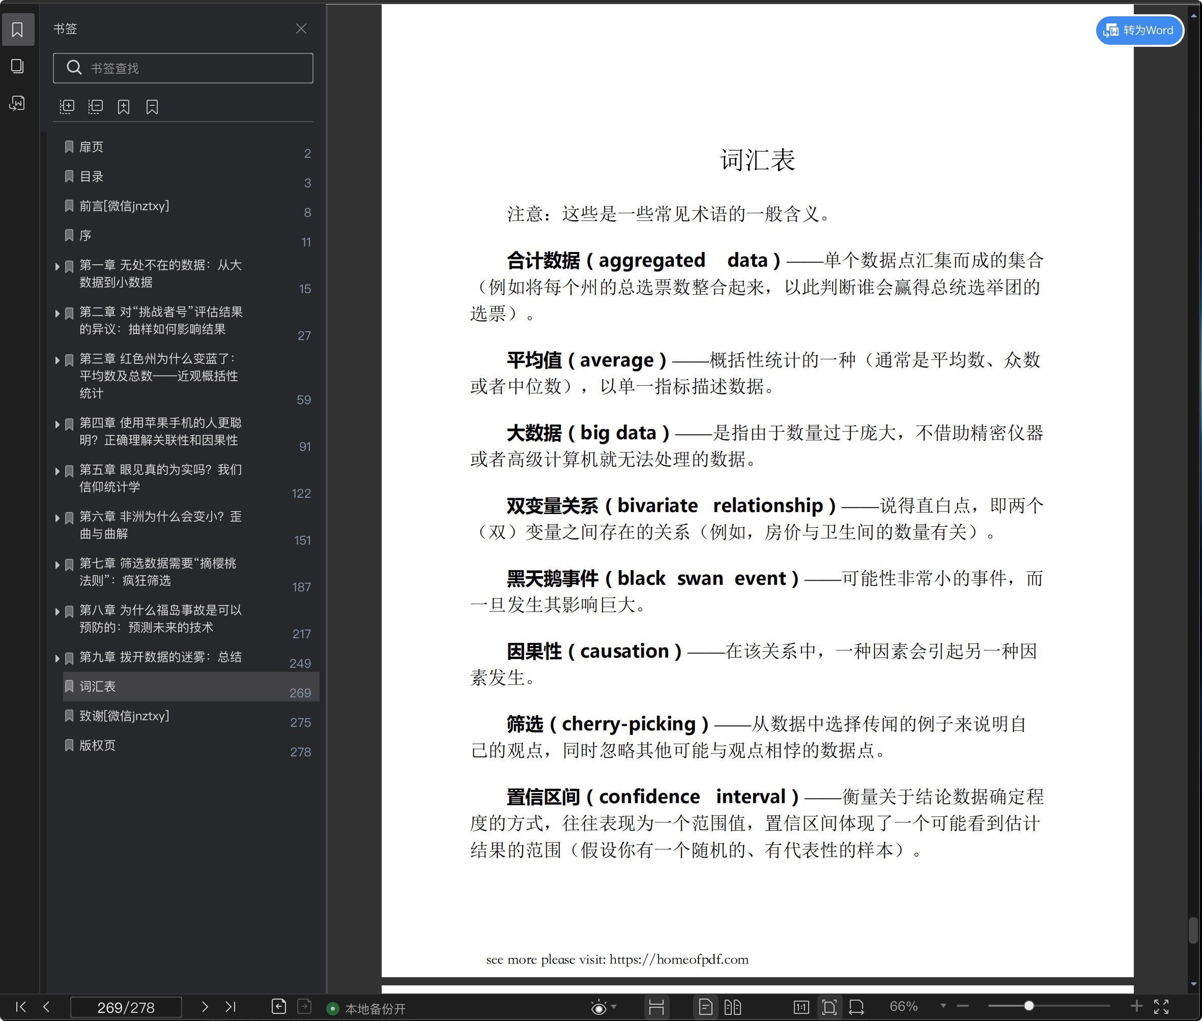Open the third sidebar annotations panel icon

[x=18, y=104]
